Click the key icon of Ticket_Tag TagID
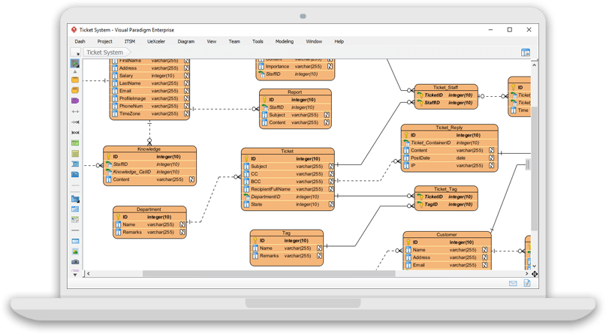This screenshot has height=334, width=606. [x=420, y=205]
